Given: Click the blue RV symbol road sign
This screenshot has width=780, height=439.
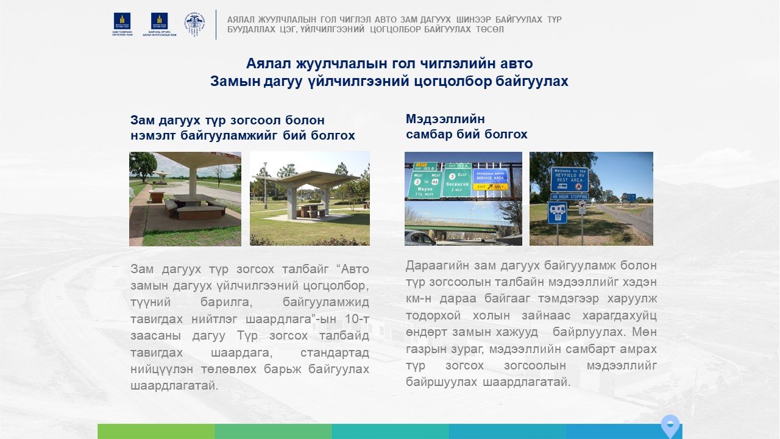Looking at the screenshot, I should (x=557, y=212).
